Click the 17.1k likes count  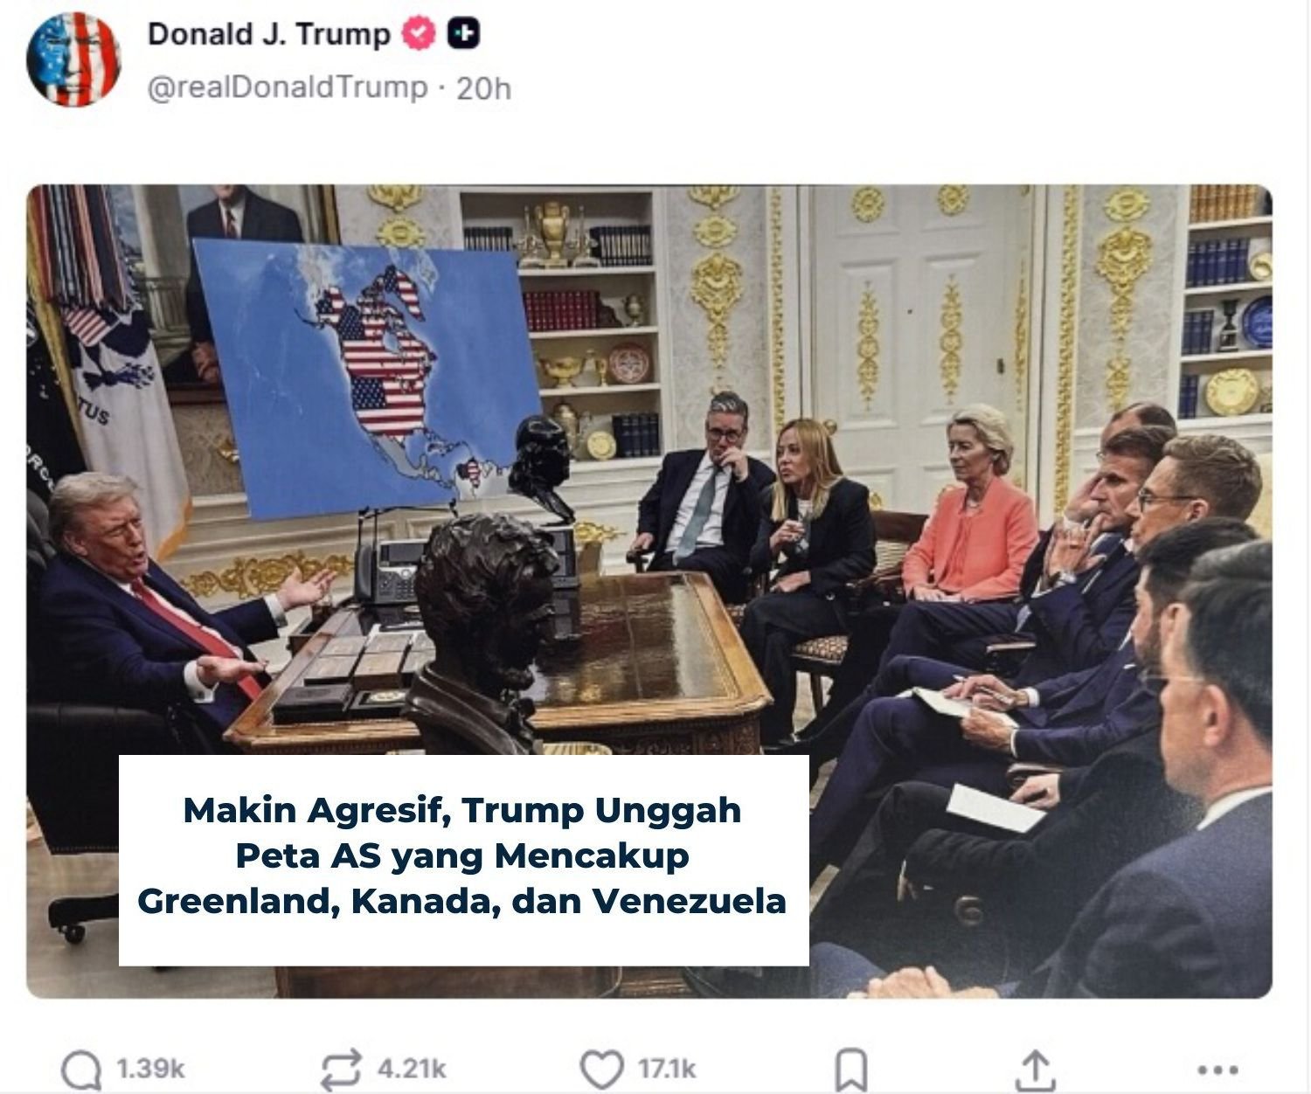667,1069
